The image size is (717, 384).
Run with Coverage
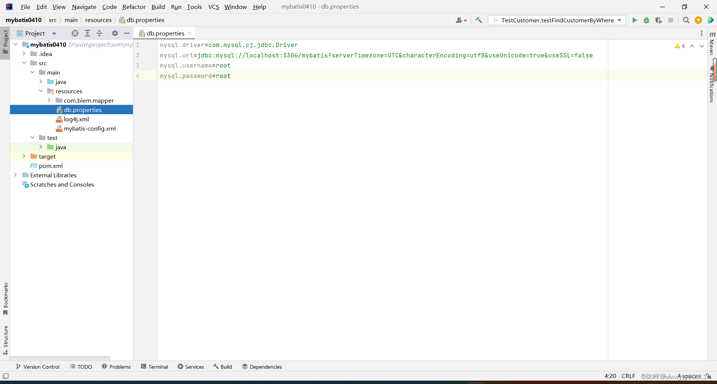(x=658, y=20)
